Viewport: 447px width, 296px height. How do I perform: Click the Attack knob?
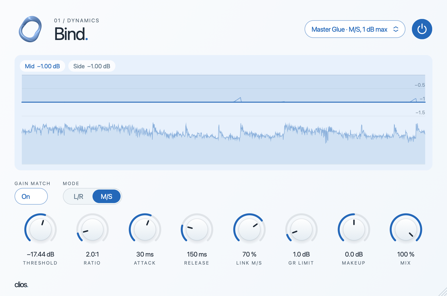coord(145,230)
